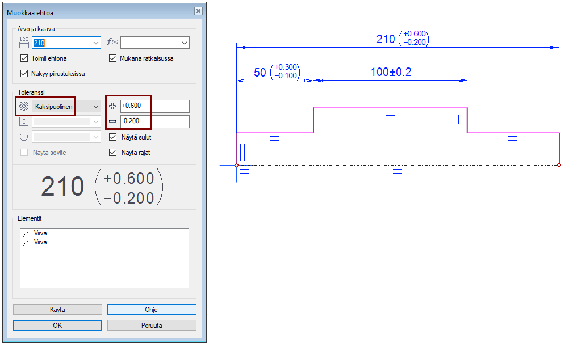The height and width of the screenshot is (346, 569).
Task: Click the f(x) formula icon
Action: (x=112, y=43)
